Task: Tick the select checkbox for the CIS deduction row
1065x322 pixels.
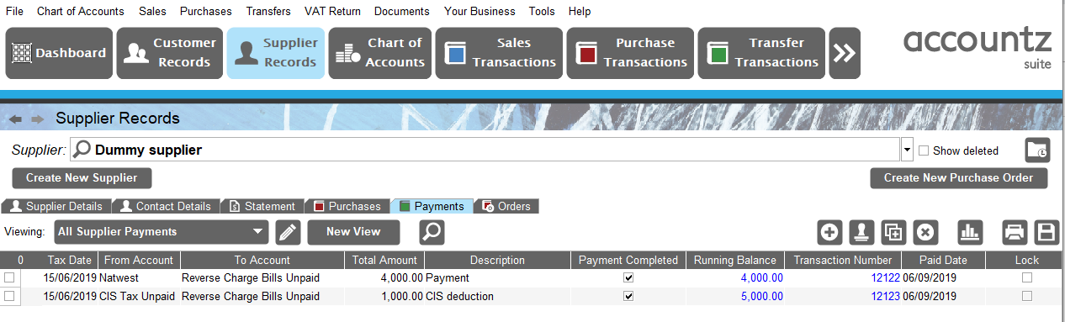Action: [x=9, y=296]
